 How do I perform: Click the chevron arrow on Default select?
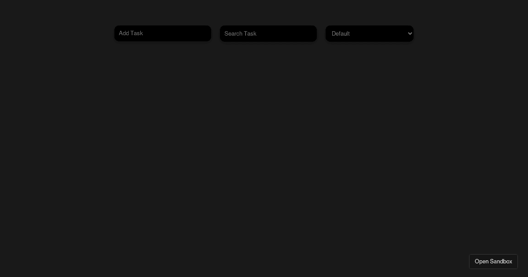[410, 33]
